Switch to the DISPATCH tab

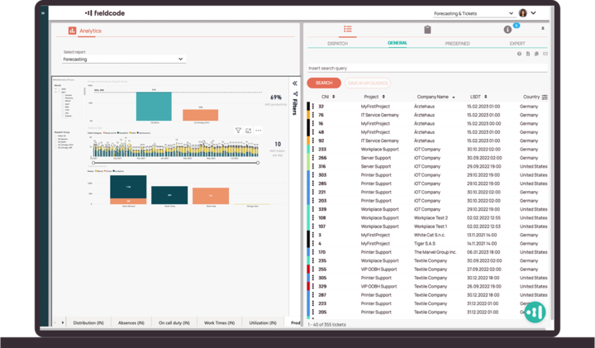[337, 43]
